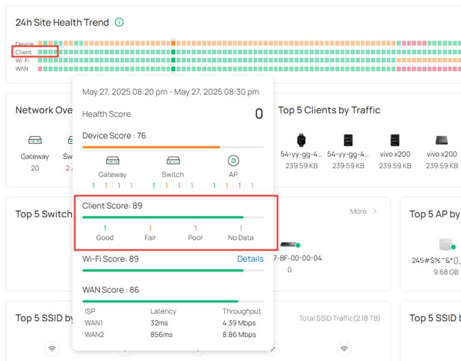Open the 24h Site Health Trend info icon
Screen dimensions: 461x361
pos(119,23)
